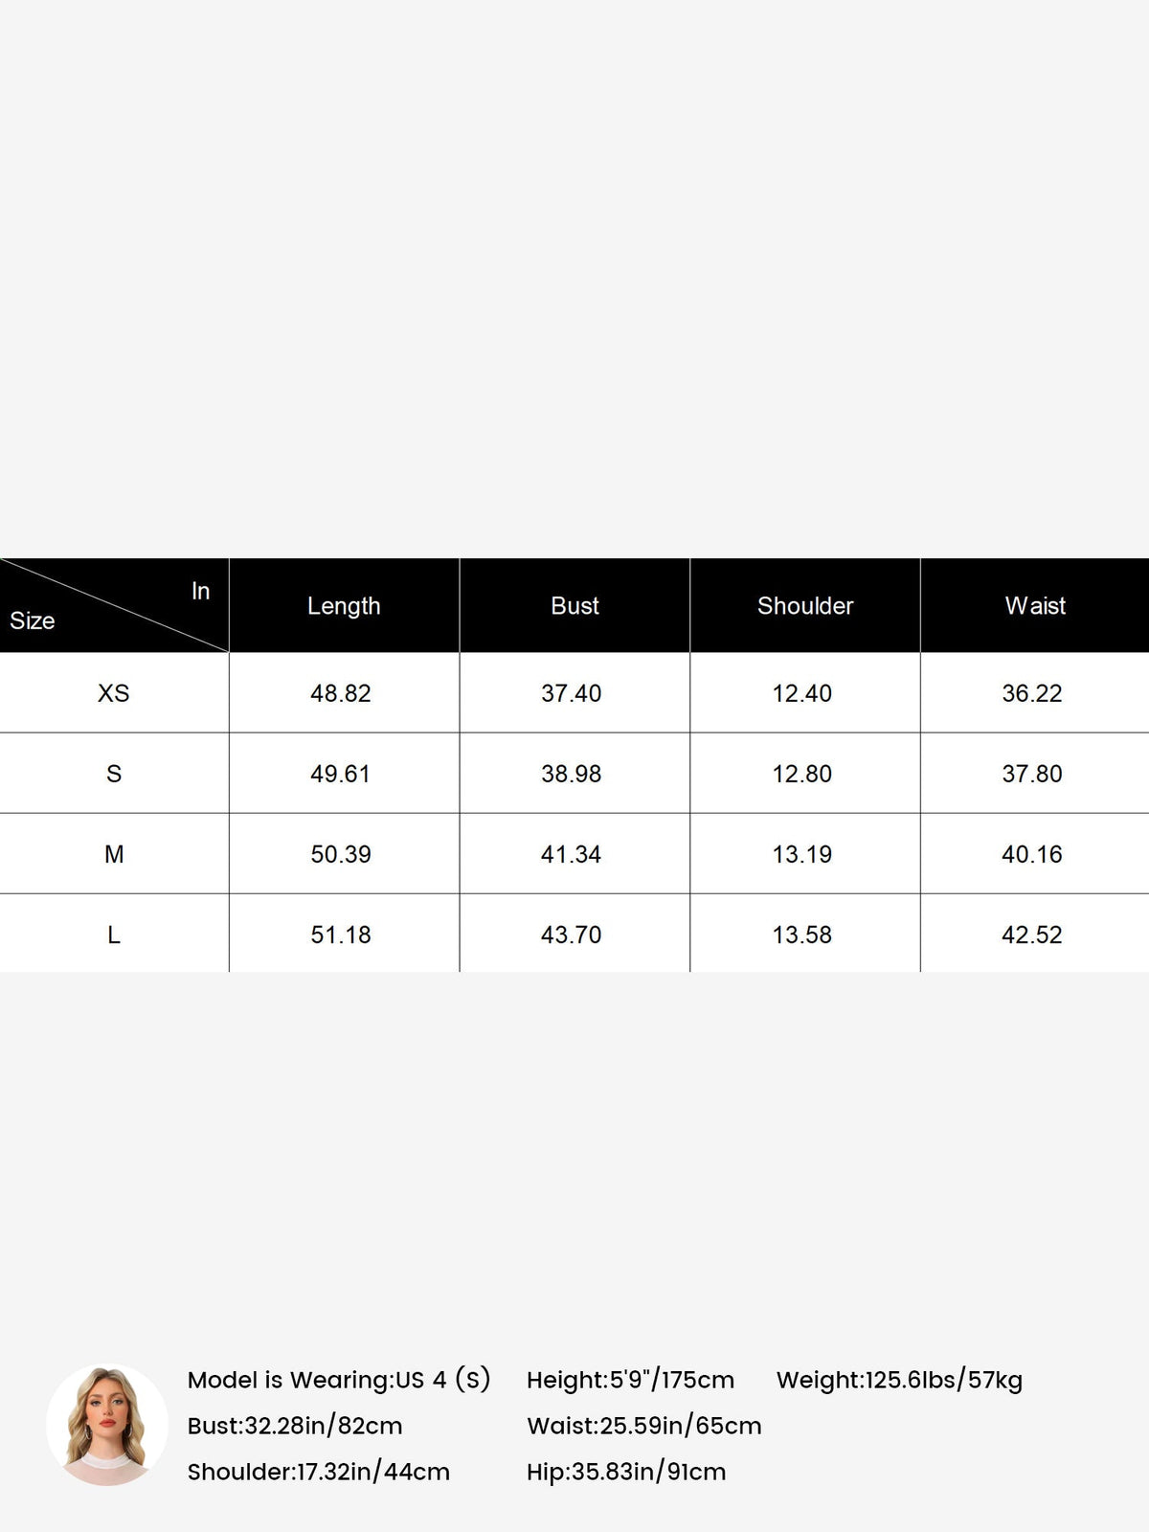Screen dimensions: 1149x1532
Task: Select the Bust column header
Action: (574, 606)
